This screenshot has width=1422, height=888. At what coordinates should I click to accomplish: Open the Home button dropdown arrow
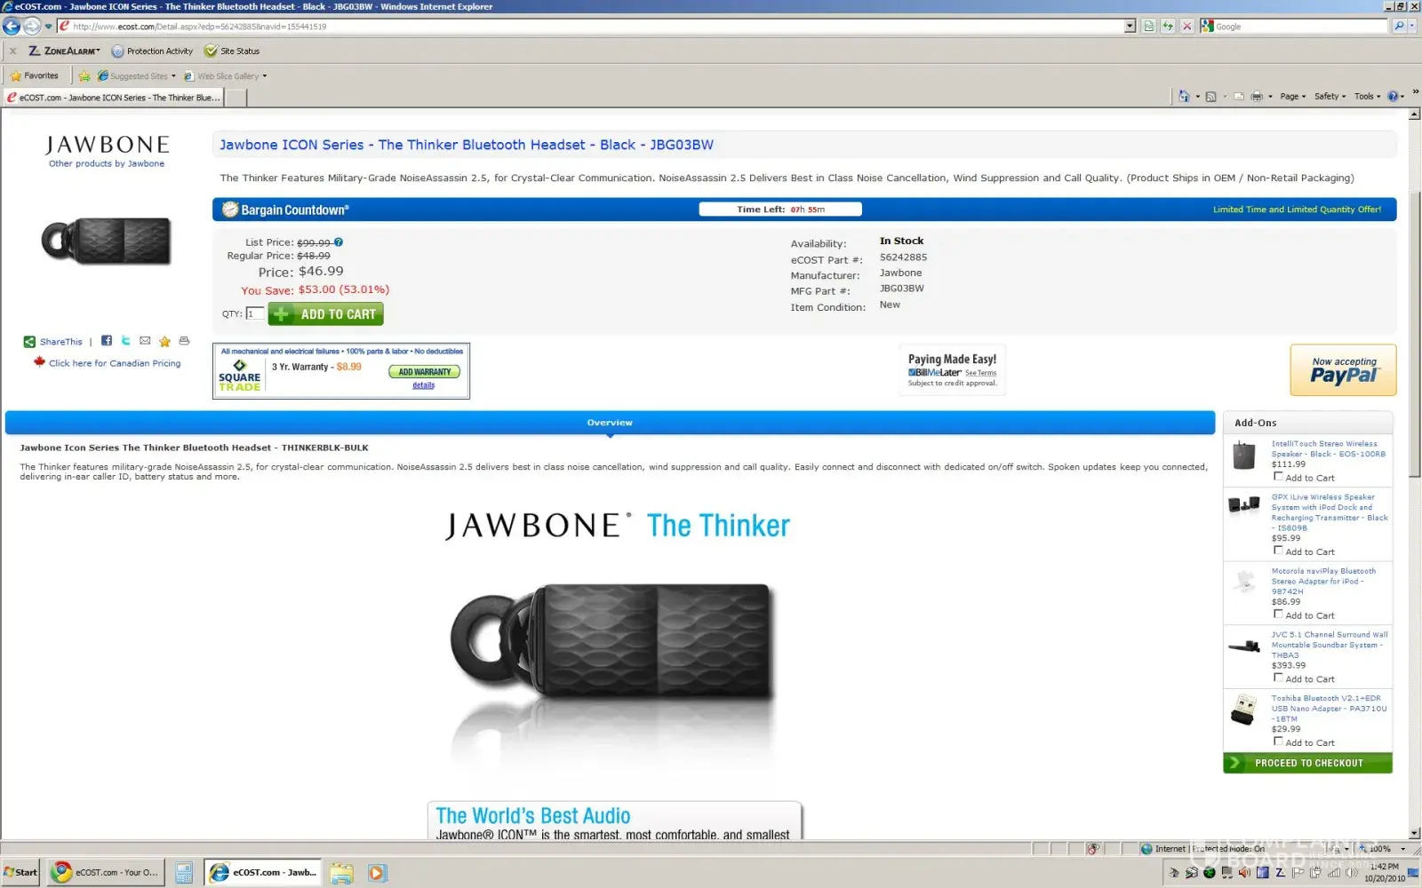[x=1197, y=96]
